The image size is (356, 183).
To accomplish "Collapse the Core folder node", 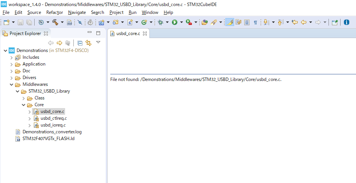I will (23, 105).
